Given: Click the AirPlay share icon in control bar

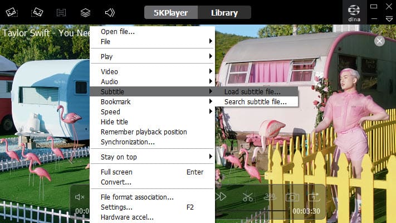Looking at the screenshot, I should pyautogui.click(x=314, y=197).
